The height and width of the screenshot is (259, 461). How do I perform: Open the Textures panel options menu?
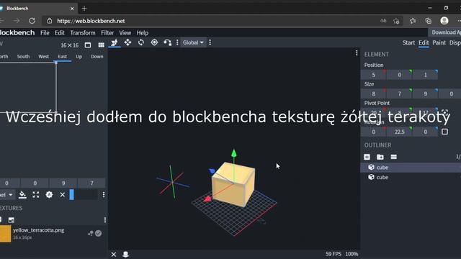point(105,220)
